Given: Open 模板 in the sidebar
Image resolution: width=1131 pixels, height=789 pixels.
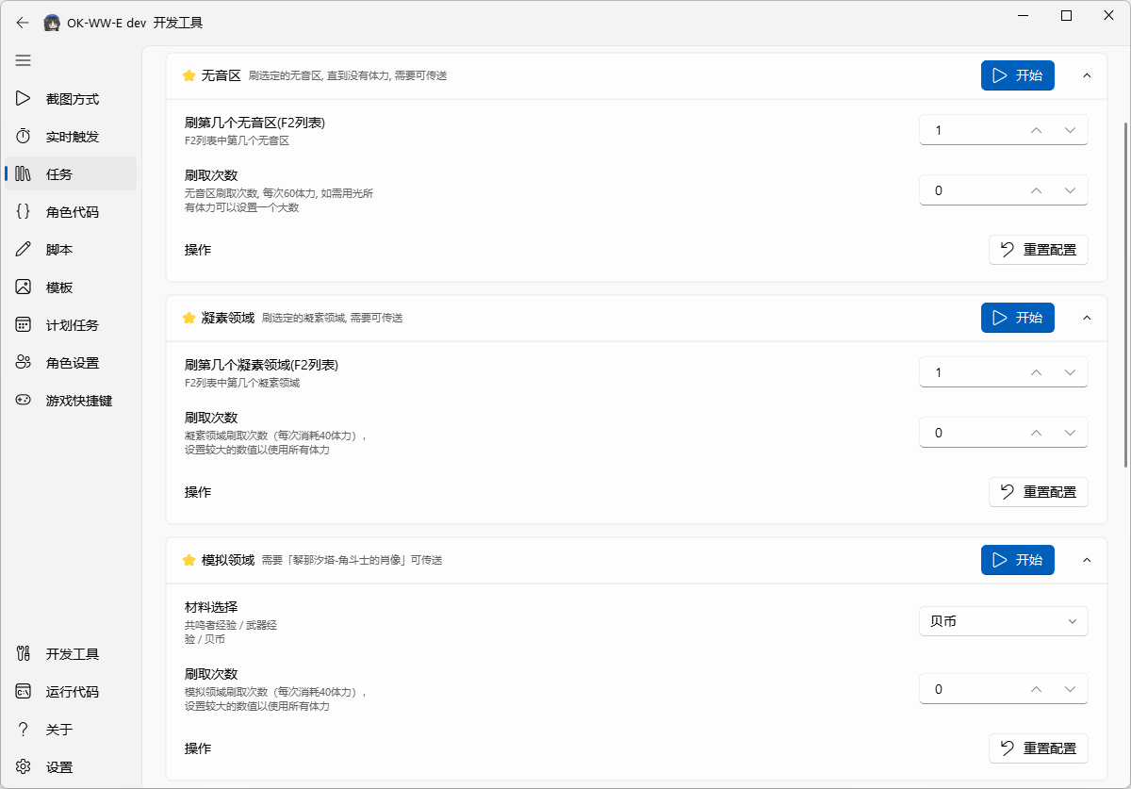Looking at the screenshot, I should 72,288.
